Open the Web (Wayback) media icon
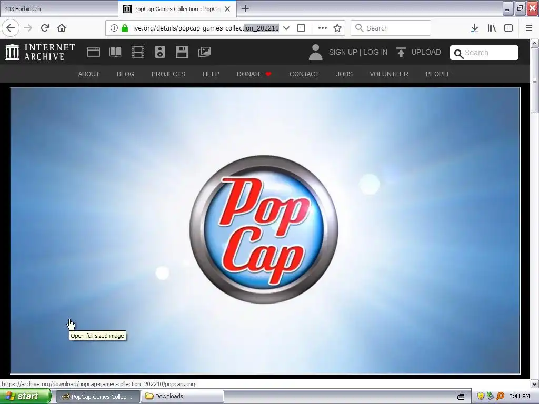 [x=94, y=52]
